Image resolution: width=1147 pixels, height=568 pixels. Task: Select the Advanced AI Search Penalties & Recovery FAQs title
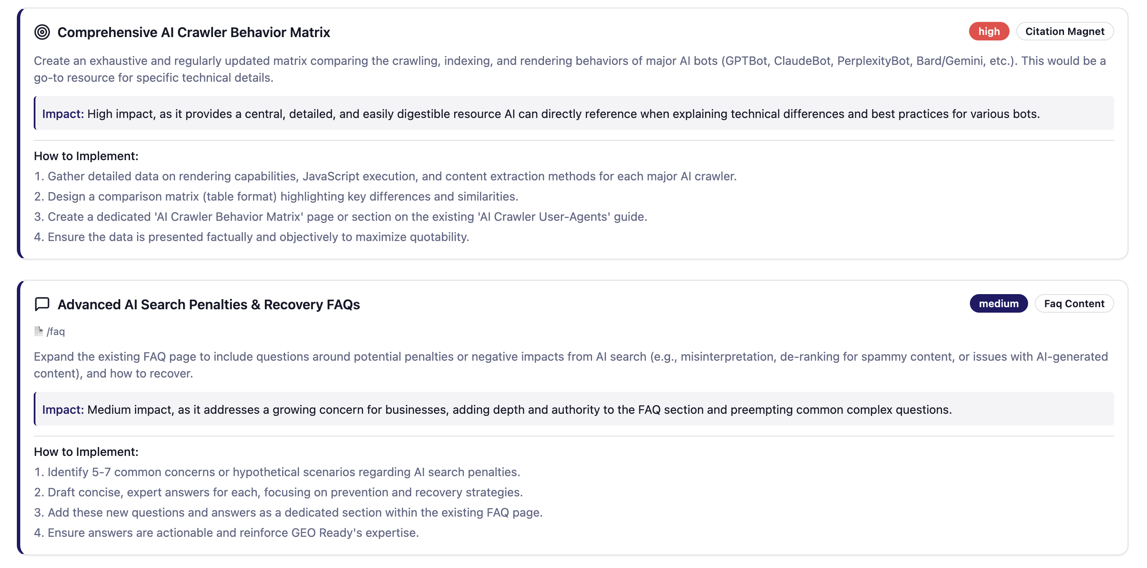click(x=208, y=304)
